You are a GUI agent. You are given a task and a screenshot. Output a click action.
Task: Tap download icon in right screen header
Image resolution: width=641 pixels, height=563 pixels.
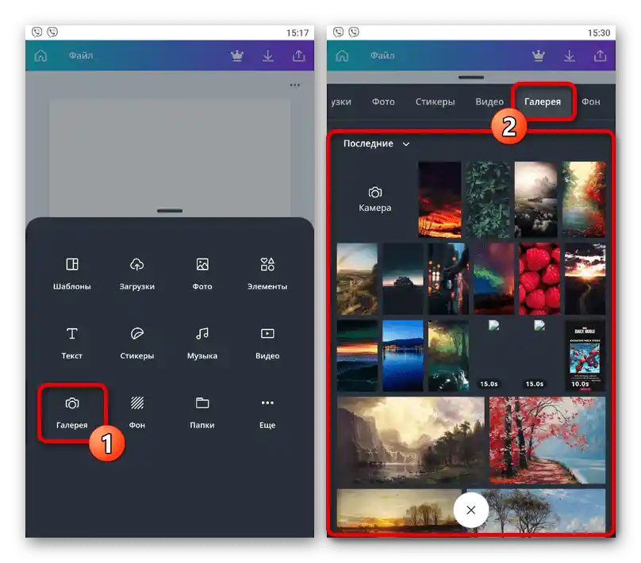(x=569, y=56)
